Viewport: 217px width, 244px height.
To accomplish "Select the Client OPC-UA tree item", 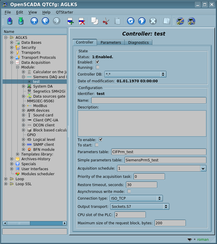I will click(46, 120).
